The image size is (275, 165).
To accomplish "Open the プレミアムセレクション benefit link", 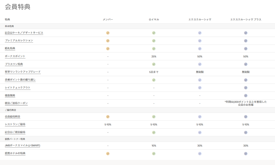I will pos(19,41).
